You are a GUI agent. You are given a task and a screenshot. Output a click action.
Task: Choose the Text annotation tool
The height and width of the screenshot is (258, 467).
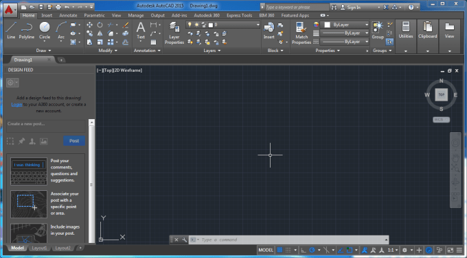point(141,30)
